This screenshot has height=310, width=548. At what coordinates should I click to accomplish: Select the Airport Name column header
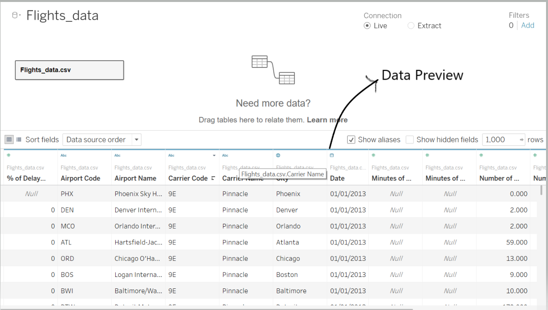[x=135, y=178]
